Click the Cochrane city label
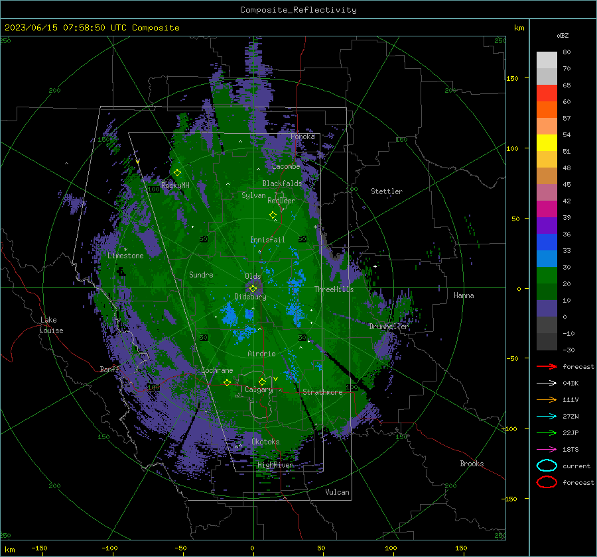 217,370
